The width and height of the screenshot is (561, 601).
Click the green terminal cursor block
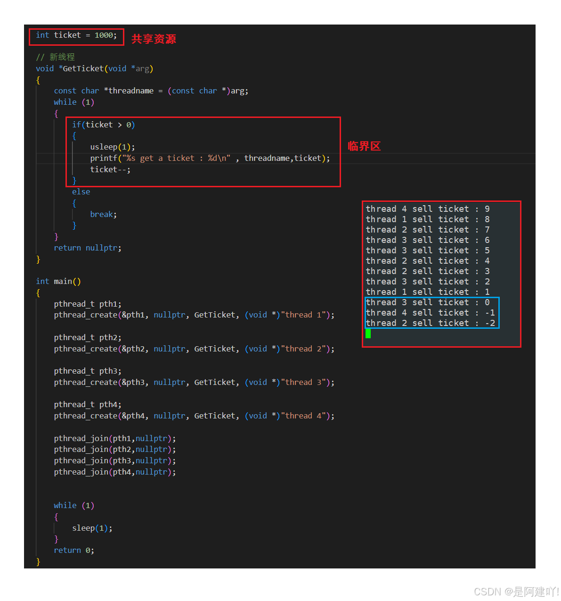coord(368,334)
